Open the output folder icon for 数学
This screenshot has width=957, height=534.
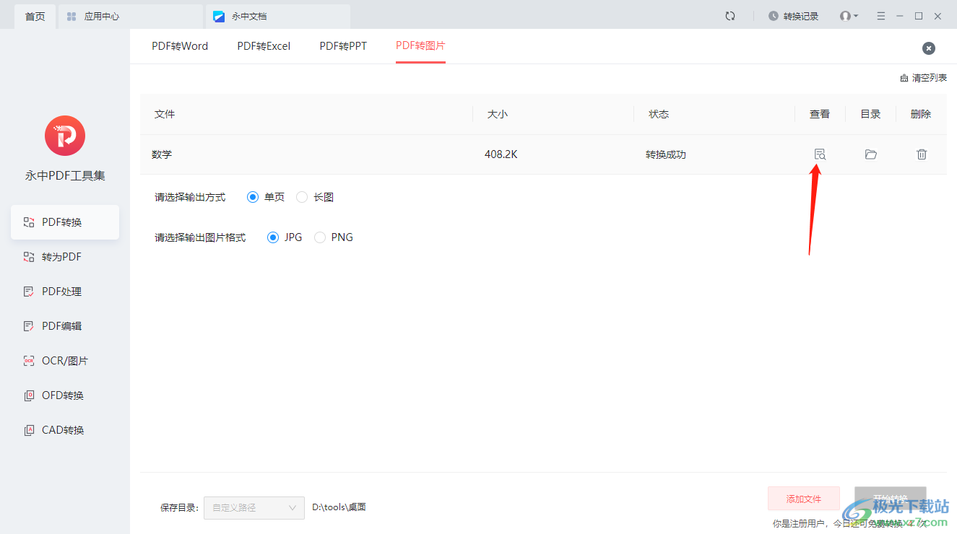[871, 154]
